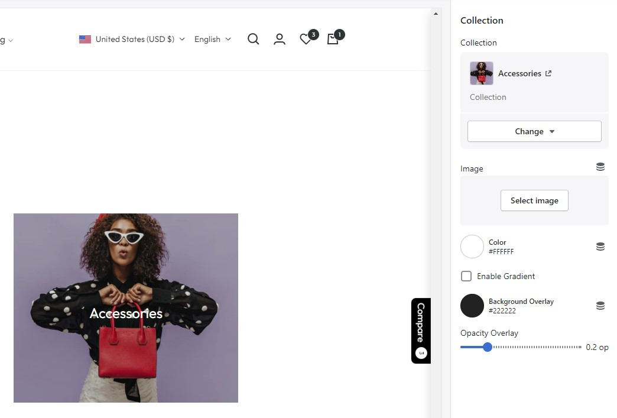Enable the Gradient checkbox
Image resolution: width=617 pixels, height=418 pixels.
pos(466,276)
